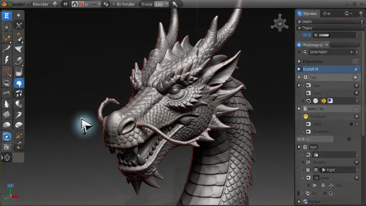Click the plus button on Gnenuder field

tap(351, 52)
